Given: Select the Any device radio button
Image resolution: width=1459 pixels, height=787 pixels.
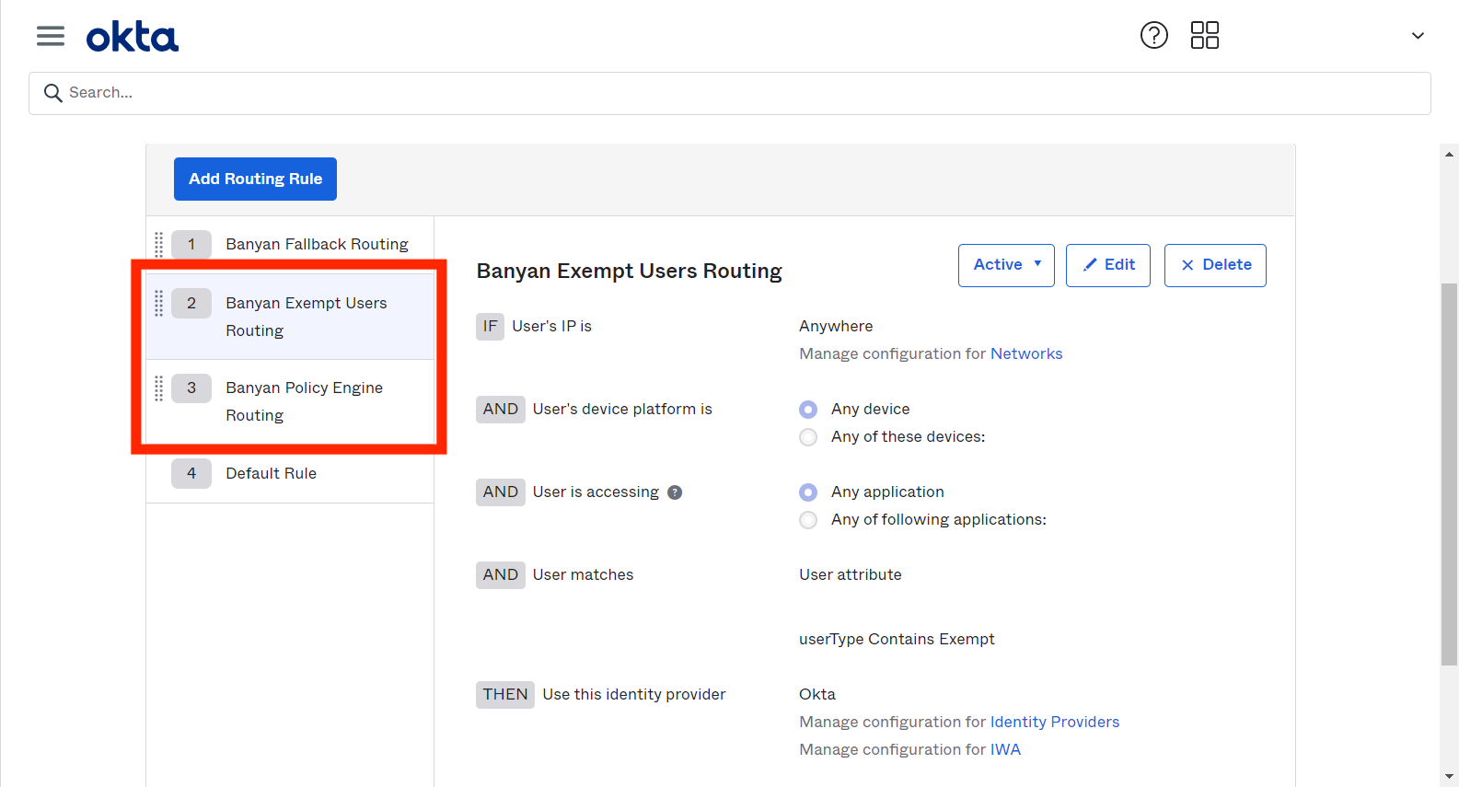Looking at the screenshot, I should [x=808, y=410].
